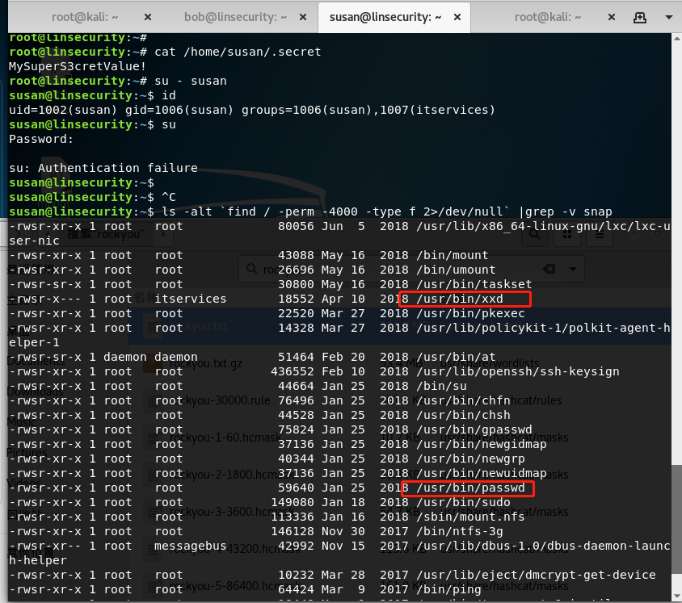Click the /usr/bin/passwd path text
The width and height of the screenshot is (682, 603).
click(470, 488)
